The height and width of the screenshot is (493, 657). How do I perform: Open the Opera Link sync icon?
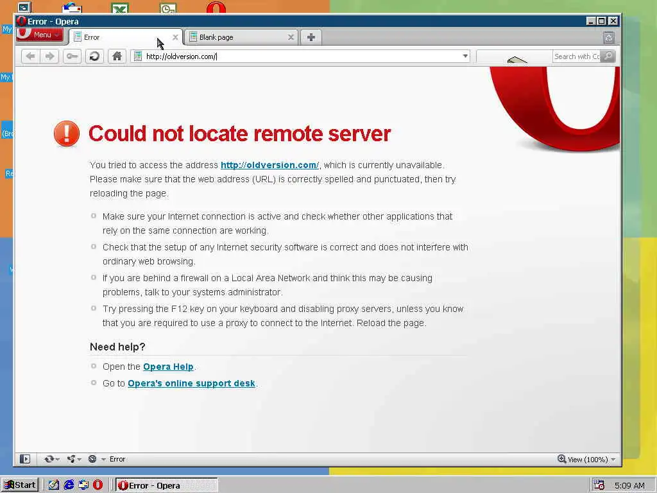click(49, 459)
